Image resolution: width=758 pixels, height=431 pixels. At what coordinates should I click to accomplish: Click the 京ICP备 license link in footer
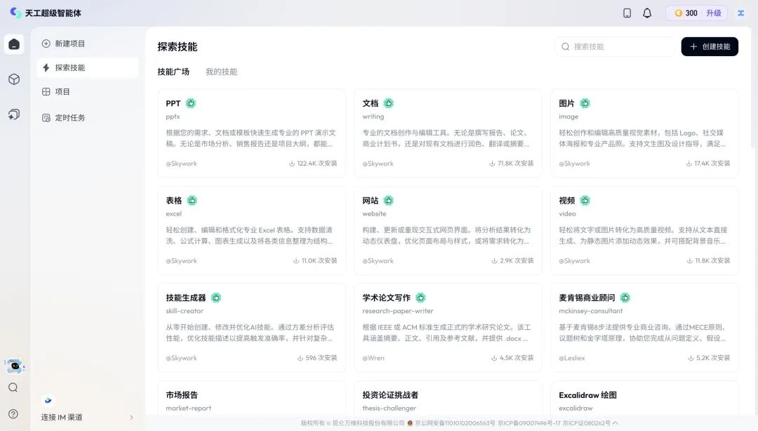pyautogui.click(x=529, y=423)
